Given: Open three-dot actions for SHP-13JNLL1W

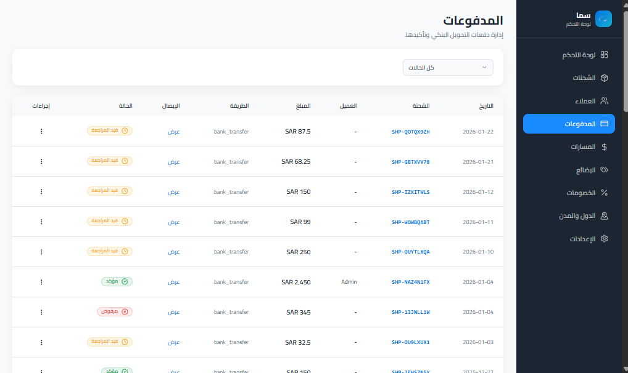Looking at the screenshot, I should click(x=41, y=312).
